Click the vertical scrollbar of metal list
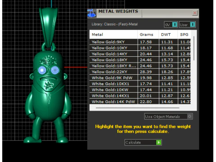The image size is (216, 162). [x=194, y=48]
